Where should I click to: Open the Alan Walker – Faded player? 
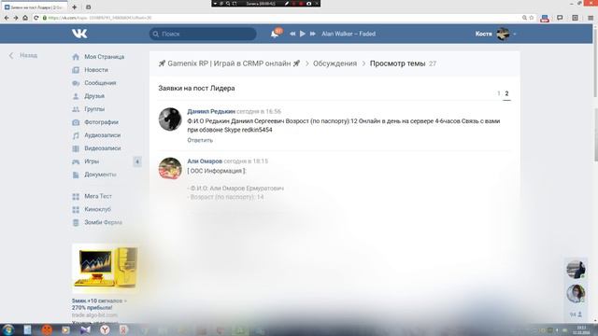point(349,34)
